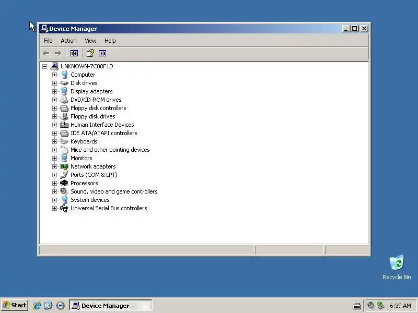Click the Device Manager taskbar button
The width and height of the screenshot is (418, 313).
point(111,306)
